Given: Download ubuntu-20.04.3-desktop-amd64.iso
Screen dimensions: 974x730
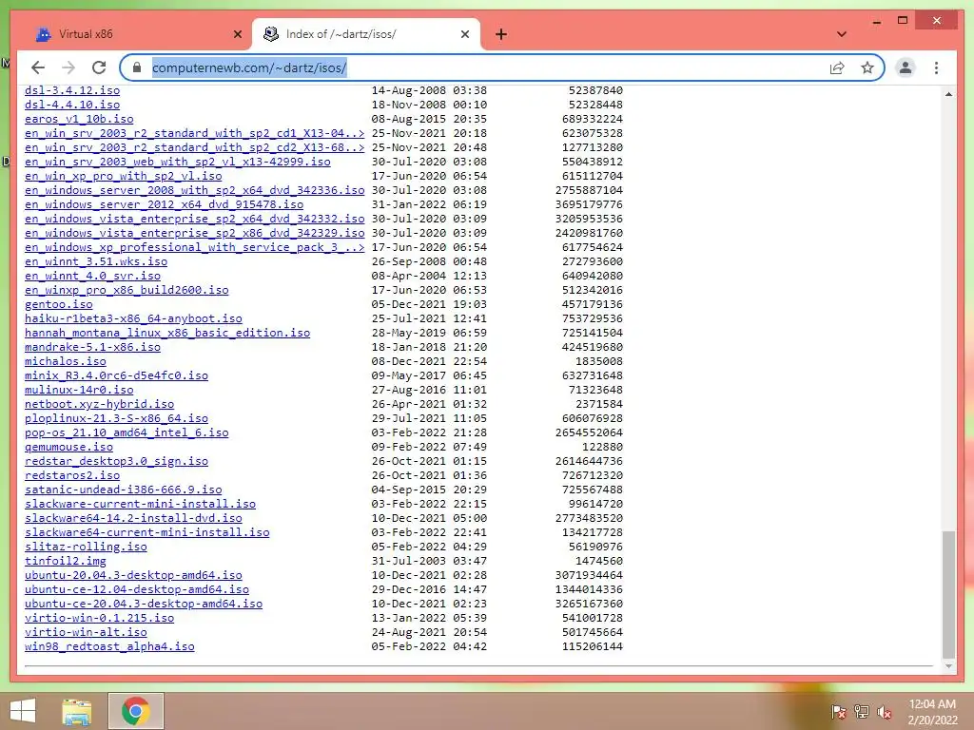Looking at the screenshot, I should point(133,576).
